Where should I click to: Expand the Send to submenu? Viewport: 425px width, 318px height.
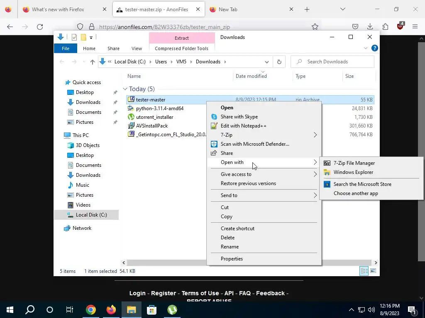pos(264,195)
